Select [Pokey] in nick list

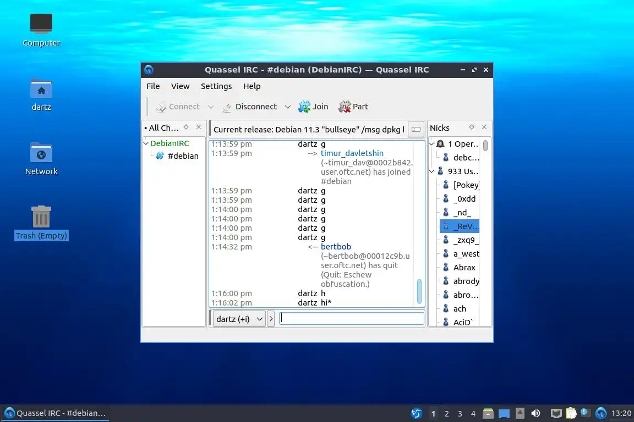[x=461, y=185]
